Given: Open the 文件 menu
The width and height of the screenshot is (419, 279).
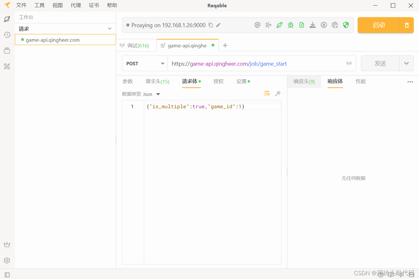Looking at the screenshot, I should click(x=21, y=5).
